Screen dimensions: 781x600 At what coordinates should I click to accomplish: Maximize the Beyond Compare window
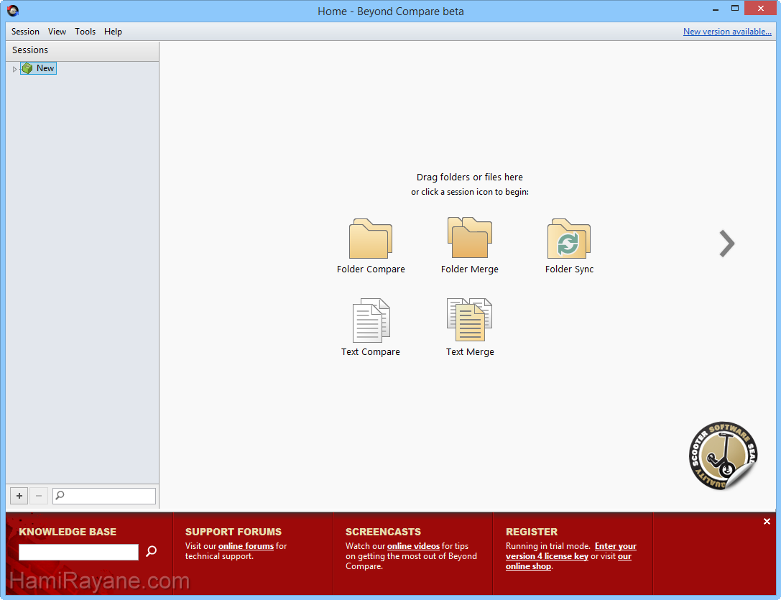tap(735, 9)
